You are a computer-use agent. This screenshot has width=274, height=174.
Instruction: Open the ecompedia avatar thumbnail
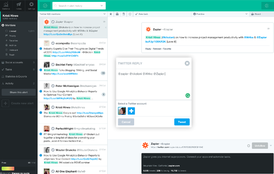click(46, 43)
